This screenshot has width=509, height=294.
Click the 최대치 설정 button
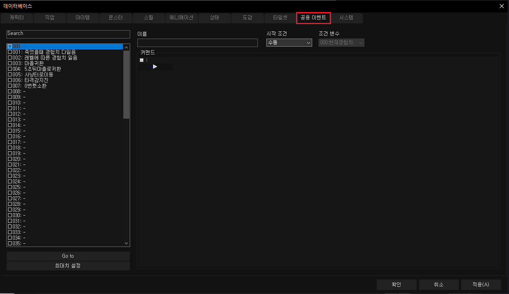(x=68, y=266)
